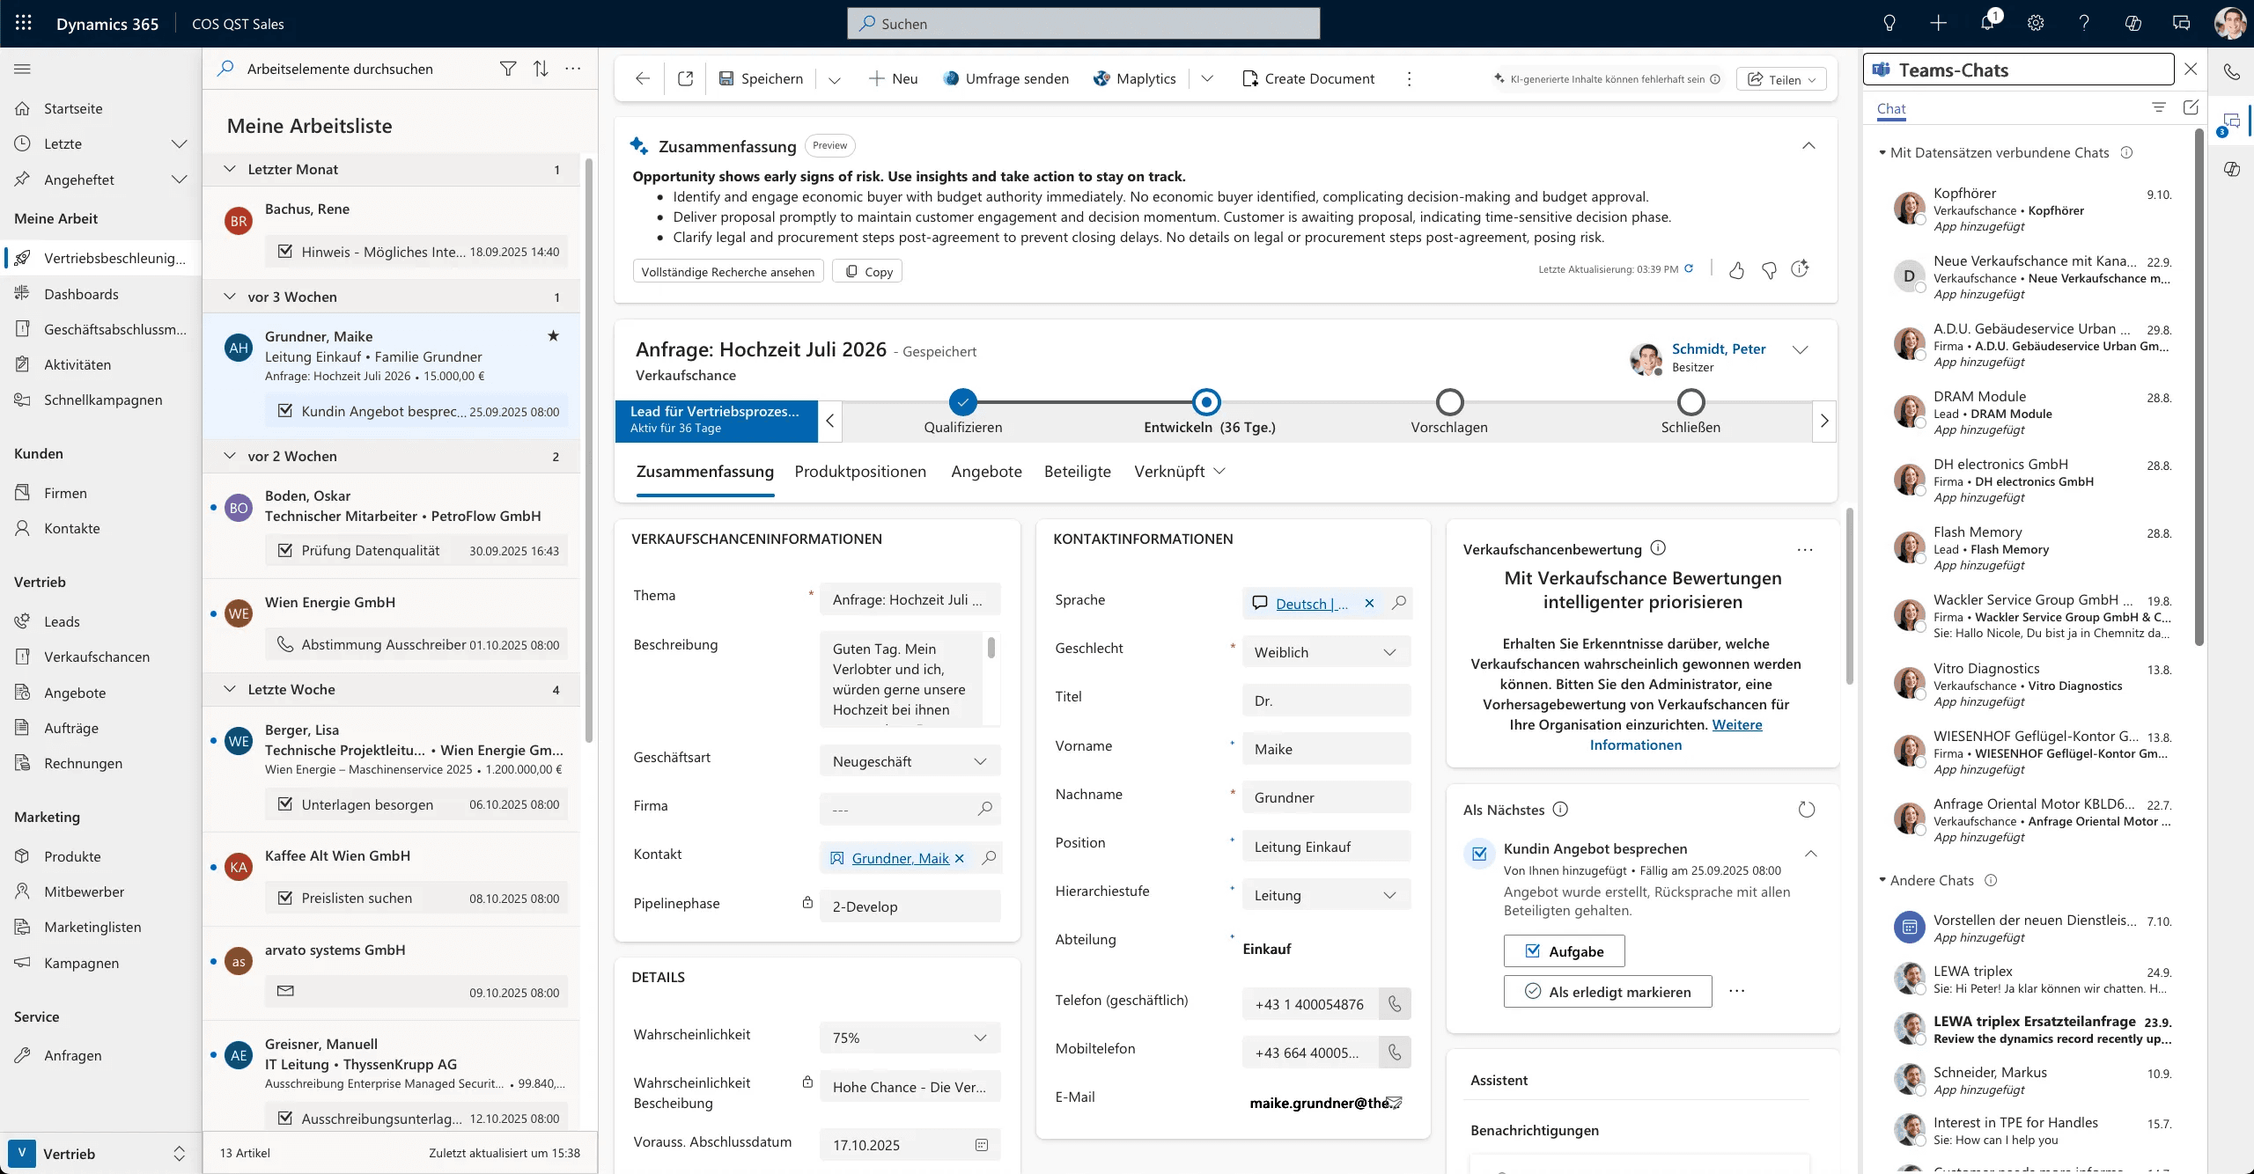Click the work list vertical scrollbar
The width and height of the screenshot is (2254, 1174).
[x=588, y=449]
